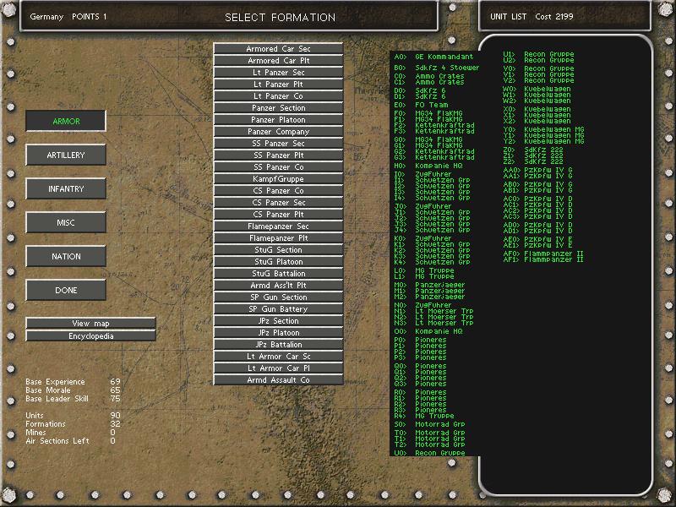Select the KampfGruppe formation
The width and height of the screenshot is (676, 507).
click(278, 179)
